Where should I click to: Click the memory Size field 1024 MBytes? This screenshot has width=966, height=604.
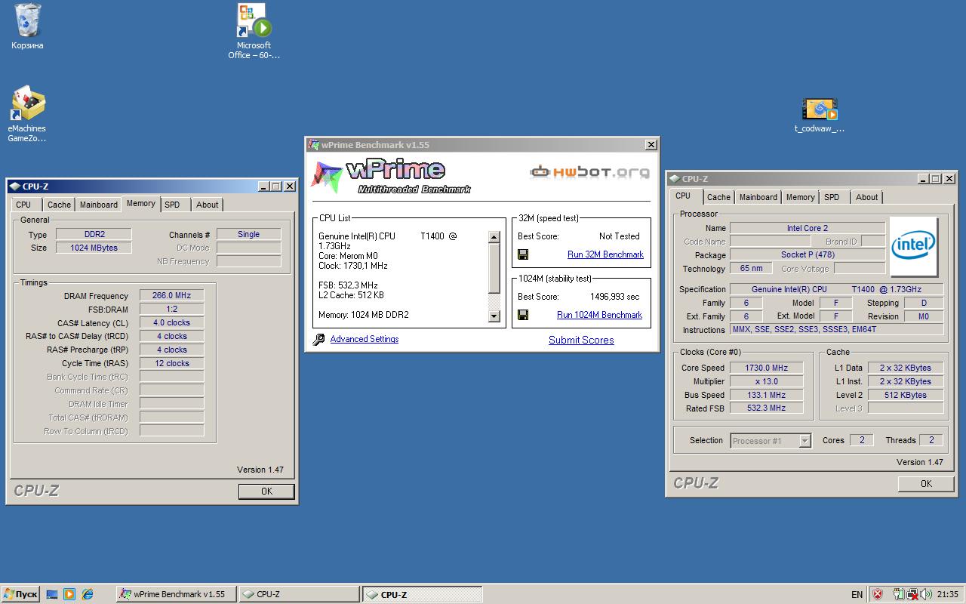click(94, 248)
